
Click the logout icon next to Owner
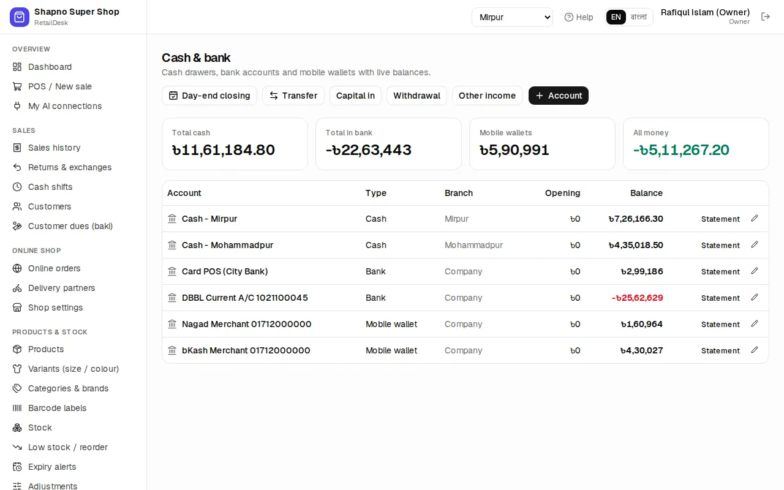pos(766,17)
